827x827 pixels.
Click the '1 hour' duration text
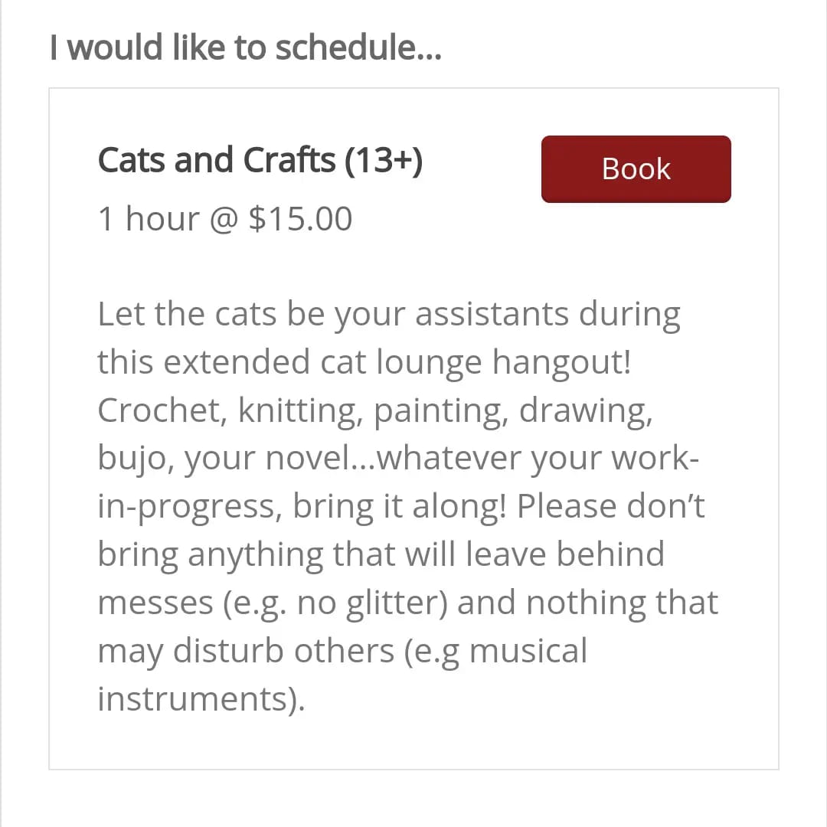click(149, 218)
